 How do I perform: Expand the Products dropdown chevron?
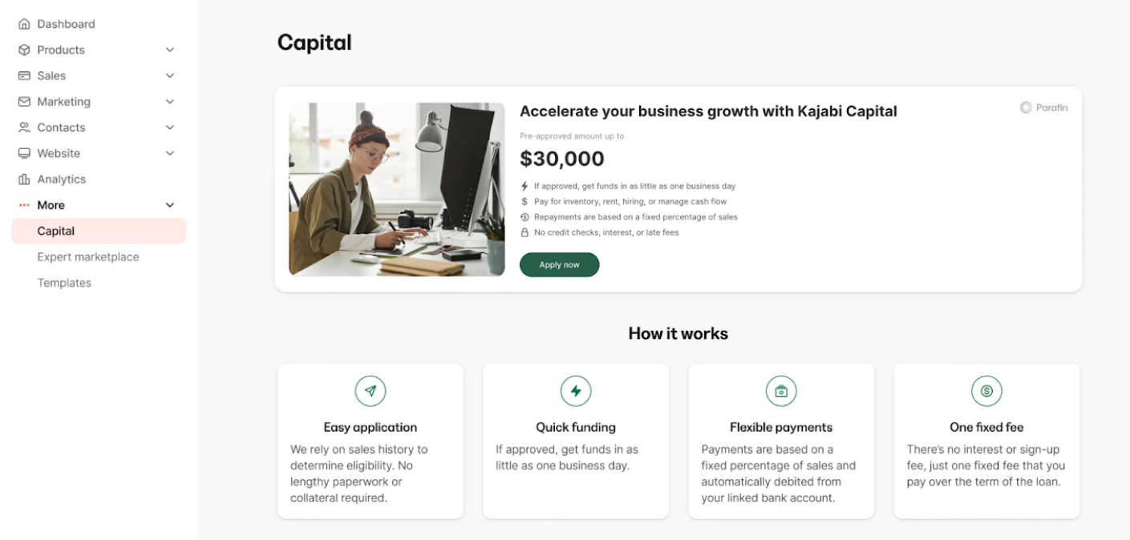click(169, 50)
